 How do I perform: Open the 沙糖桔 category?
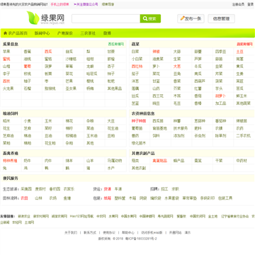[x=71, y=59]
